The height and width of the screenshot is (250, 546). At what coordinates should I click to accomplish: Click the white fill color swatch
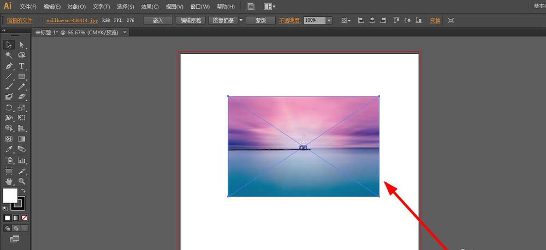9,196
